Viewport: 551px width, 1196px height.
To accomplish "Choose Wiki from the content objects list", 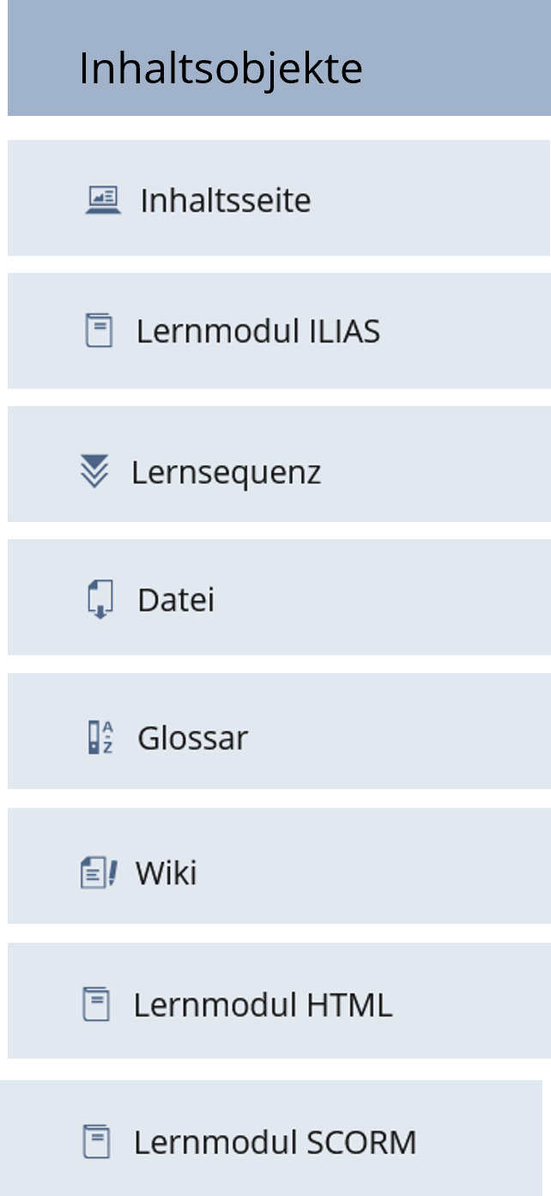I will (x=167, y=873).
